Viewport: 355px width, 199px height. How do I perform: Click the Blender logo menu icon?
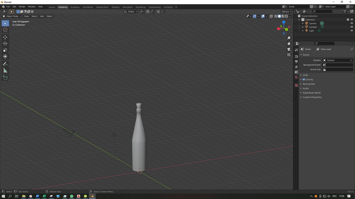pos(3,6)
